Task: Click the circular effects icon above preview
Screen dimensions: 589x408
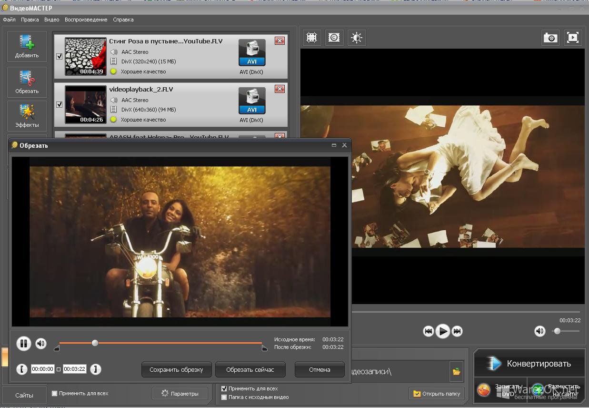Action: [334, 38]
